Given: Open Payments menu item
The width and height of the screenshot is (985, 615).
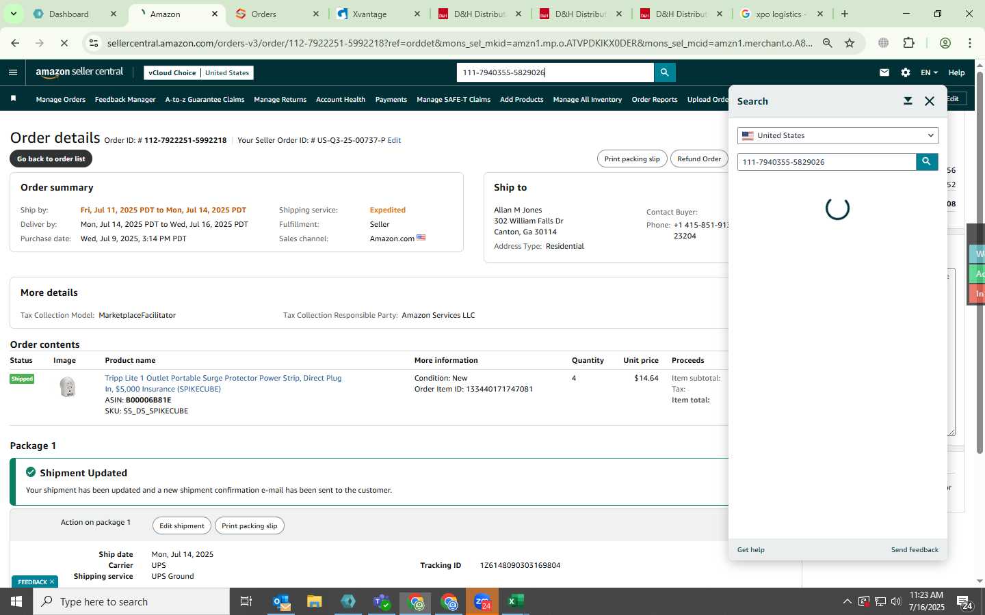Looking at the screenshot, I should (391, 99).
